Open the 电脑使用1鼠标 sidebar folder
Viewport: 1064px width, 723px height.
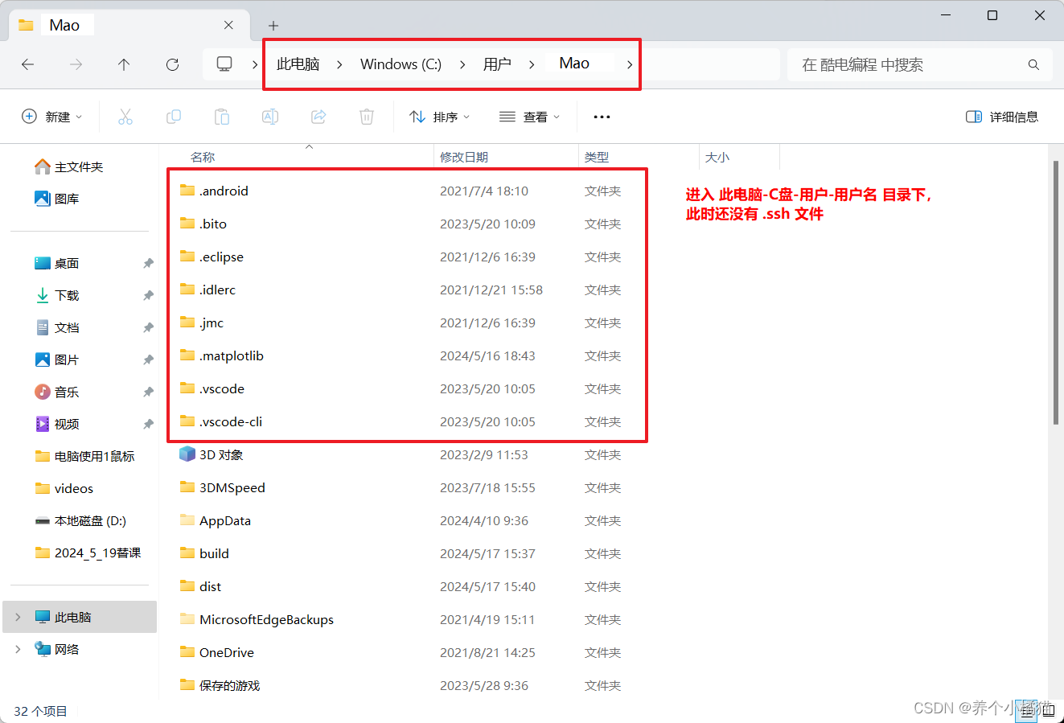click(84, 456)
